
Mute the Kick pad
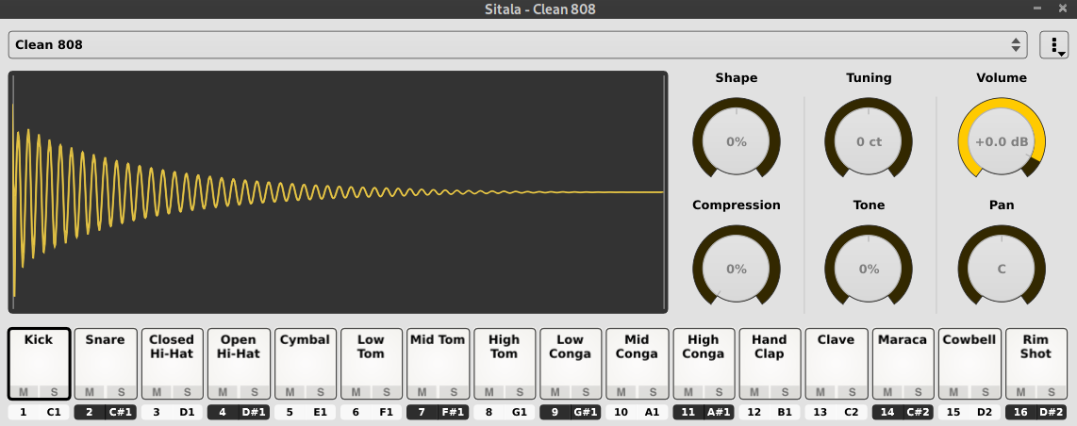24,392
